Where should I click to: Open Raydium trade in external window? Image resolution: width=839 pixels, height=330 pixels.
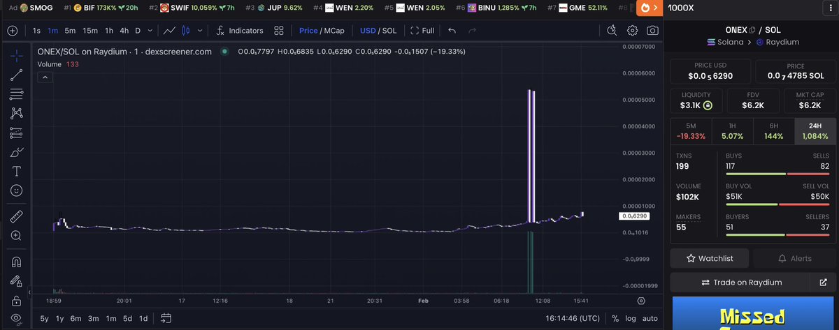[x=823, y=283]
